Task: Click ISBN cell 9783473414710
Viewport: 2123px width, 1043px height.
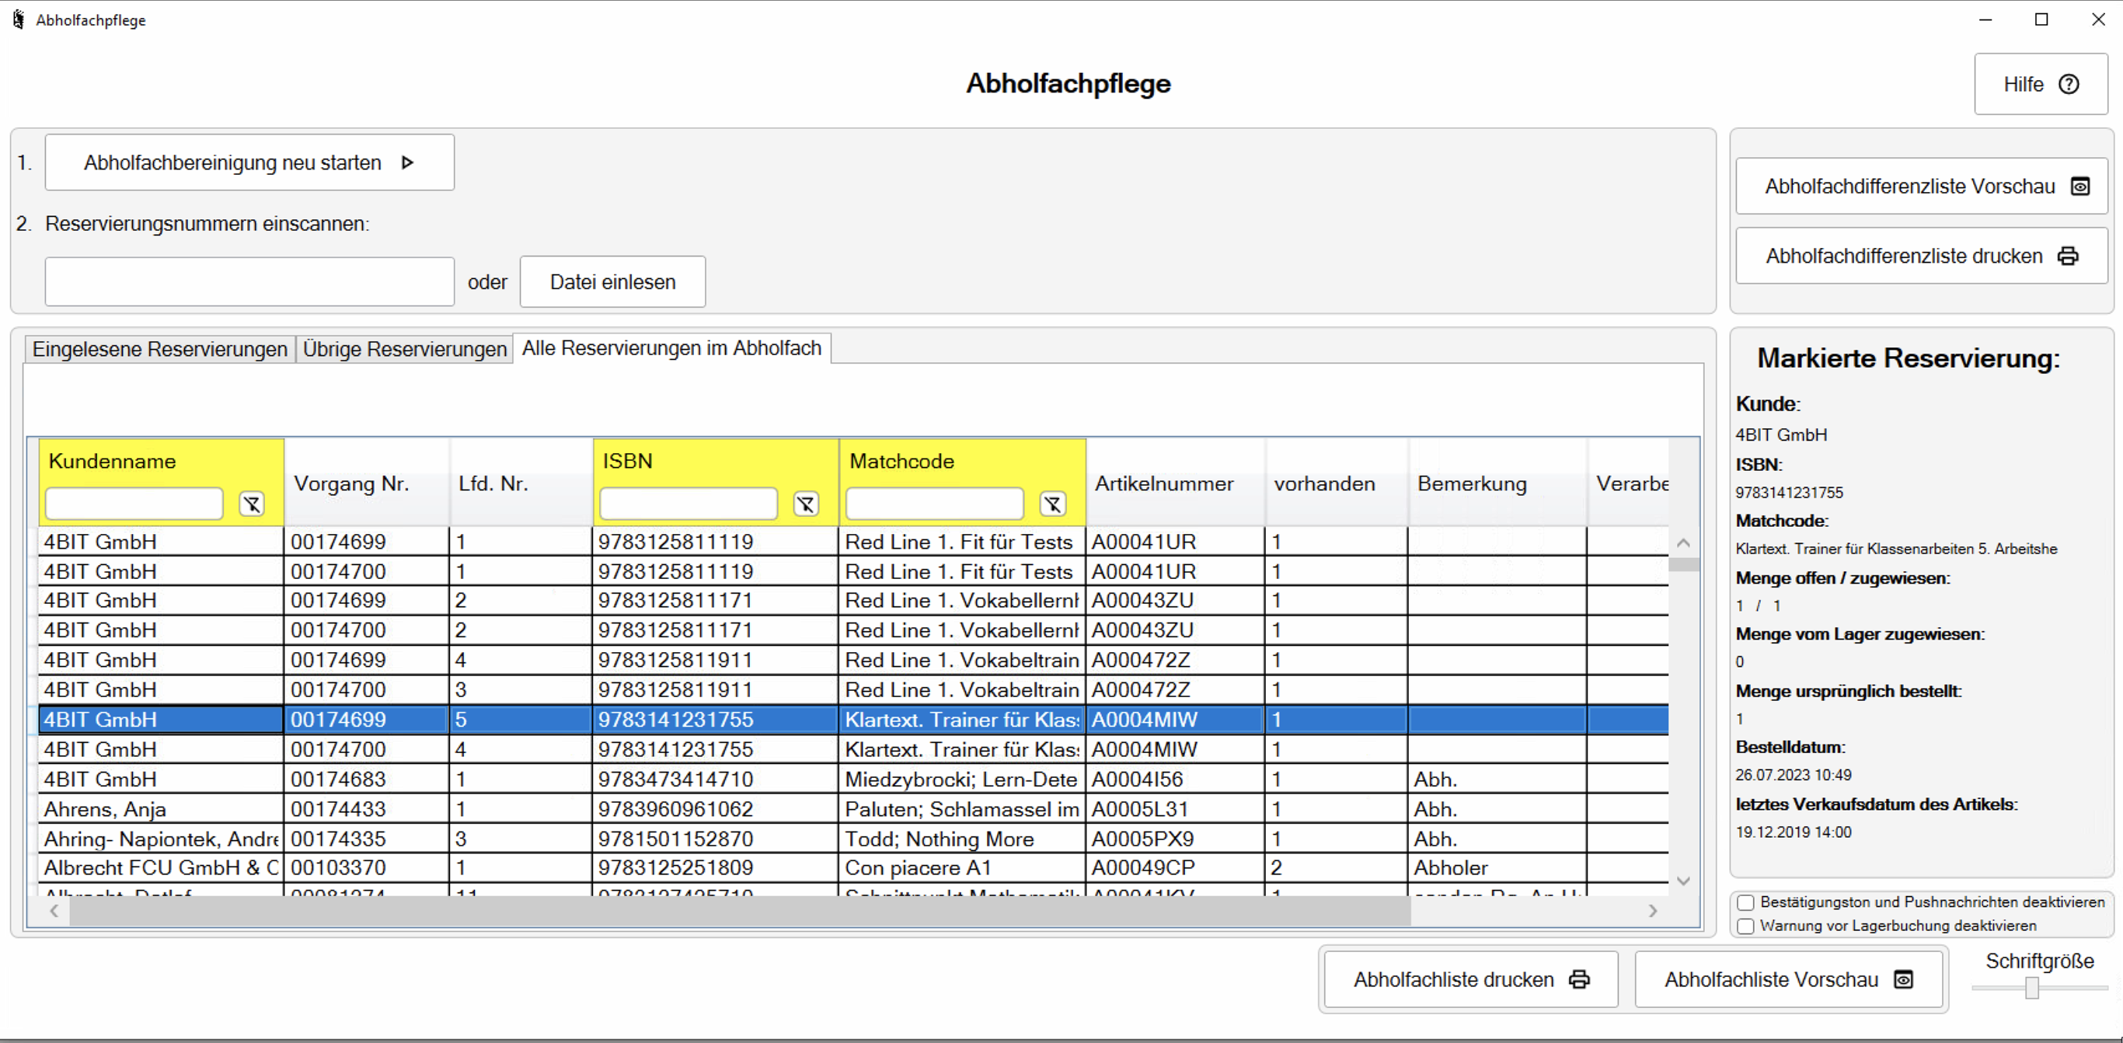Action: point(716,780)
